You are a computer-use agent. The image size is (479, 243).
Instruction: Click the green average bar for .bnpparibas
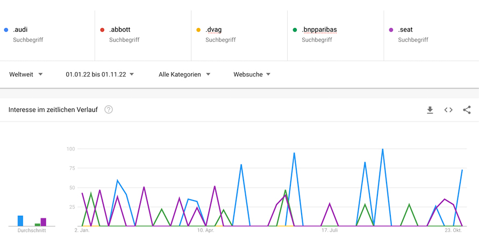[x=37, y=225]
